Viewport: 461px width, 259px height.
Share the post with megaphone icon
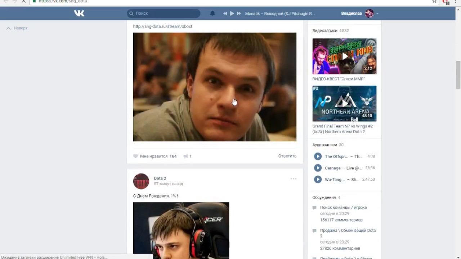tap(187, 156)
